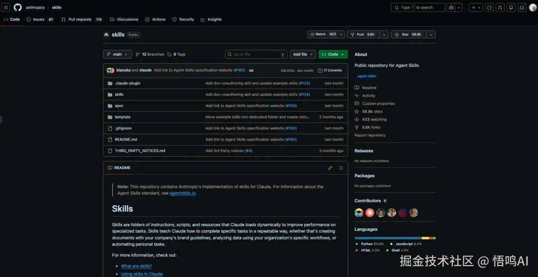Open the main branch selector

tap(118, 54)
